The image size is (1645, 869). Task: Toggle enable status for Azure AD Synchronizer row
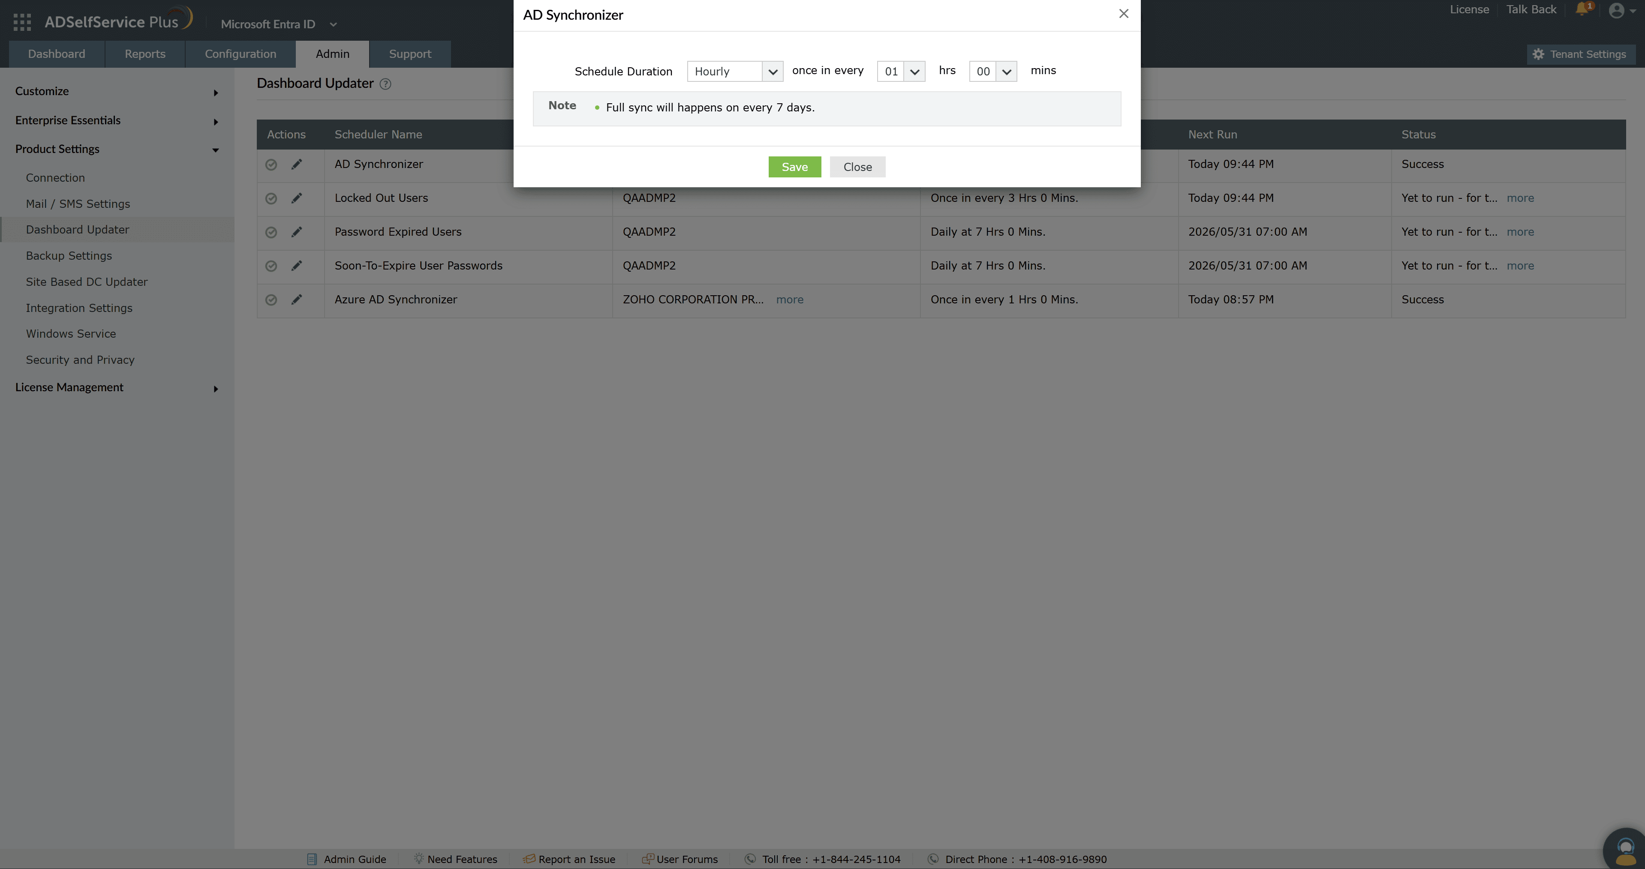pos(271,300)
